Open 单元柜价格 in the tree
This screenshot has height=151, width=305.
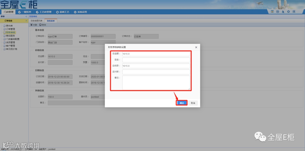[x=12, y=49]
